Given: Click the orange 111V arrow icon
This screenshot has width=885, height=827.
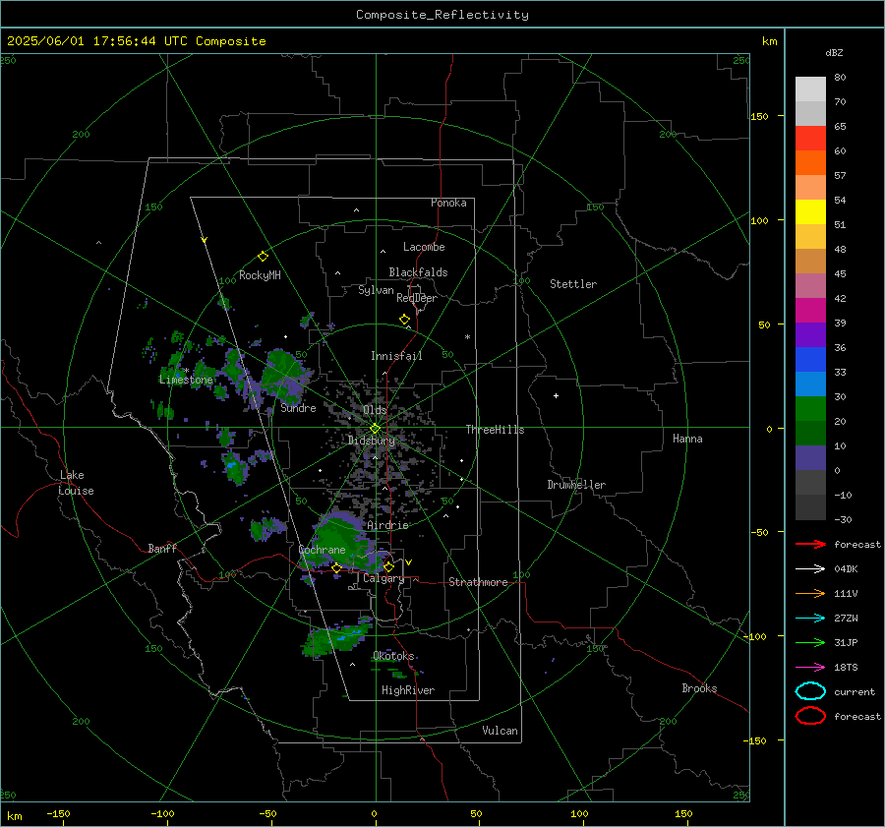Looking at the screenshot, I should tap(810, 593).
